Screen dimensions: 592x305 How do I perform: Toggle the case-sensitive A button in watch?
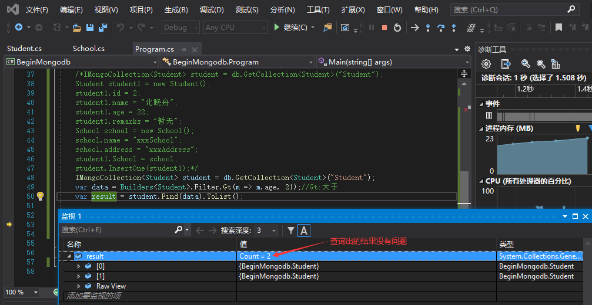304,231
